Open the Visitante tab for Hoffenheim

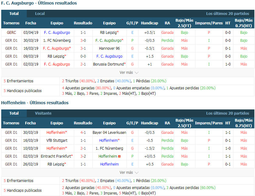point(43,113)
